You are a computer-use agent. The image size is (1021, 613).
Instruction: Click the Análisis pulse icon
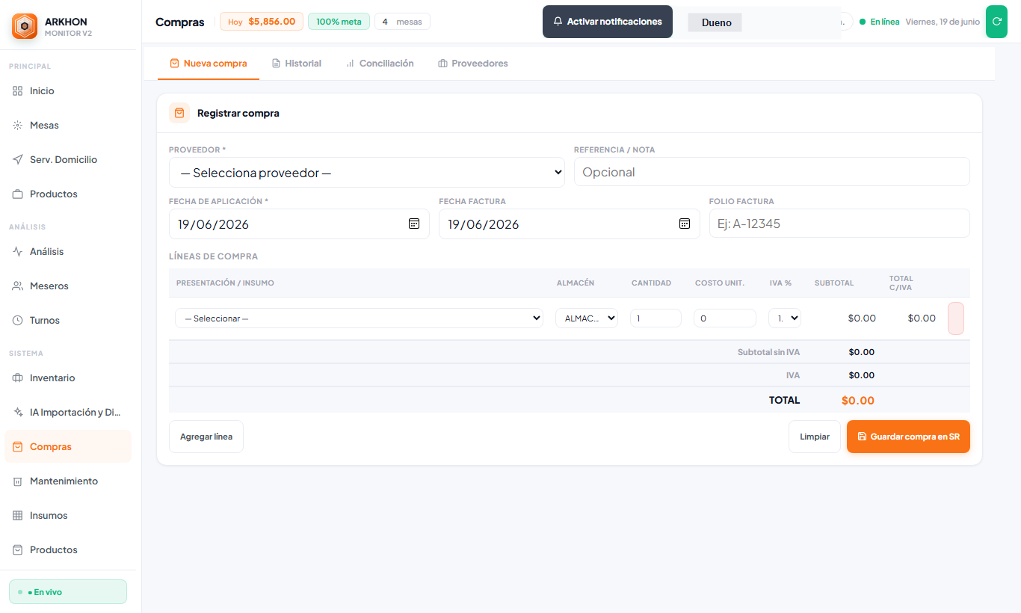[18, 251]
